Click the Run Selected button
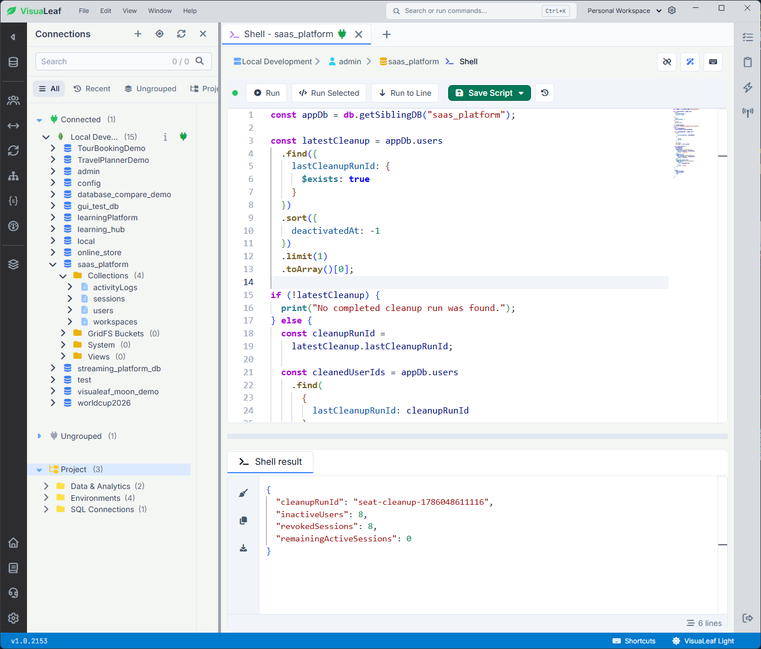The image size is (761, 649). coord(329,93)
